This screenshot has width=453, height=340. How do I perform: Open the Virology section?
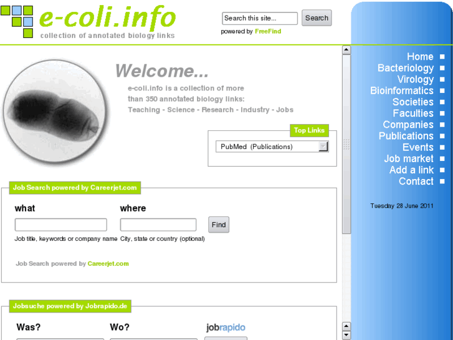click(416, 79)
